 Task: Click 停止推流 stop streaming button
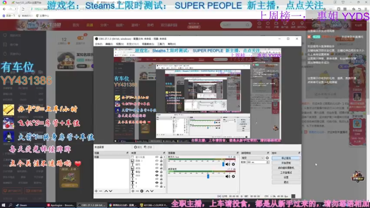pos(286,158)
